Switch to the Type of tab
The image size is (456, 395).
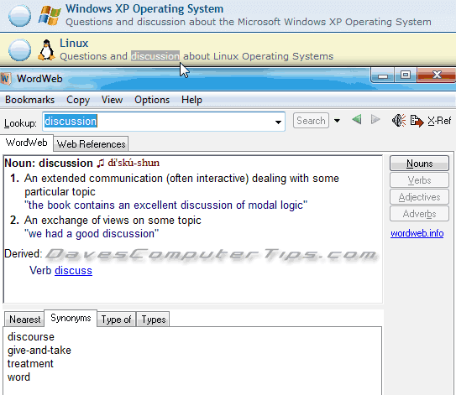coord(116,320)
